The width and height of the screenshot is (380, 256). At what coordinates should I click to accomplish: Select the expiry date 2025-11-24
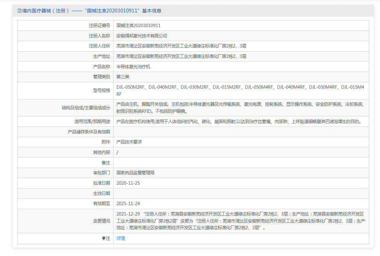[x=128, y=204]
